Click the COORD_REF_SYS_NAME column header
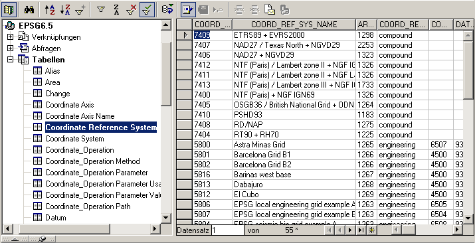This screenshot has height=243, width=475. coord(294,25)
